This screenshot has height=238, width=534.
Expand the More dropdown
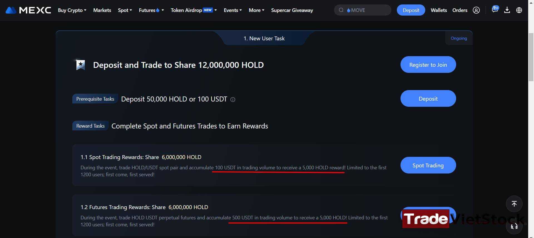(x=256, y=10)
